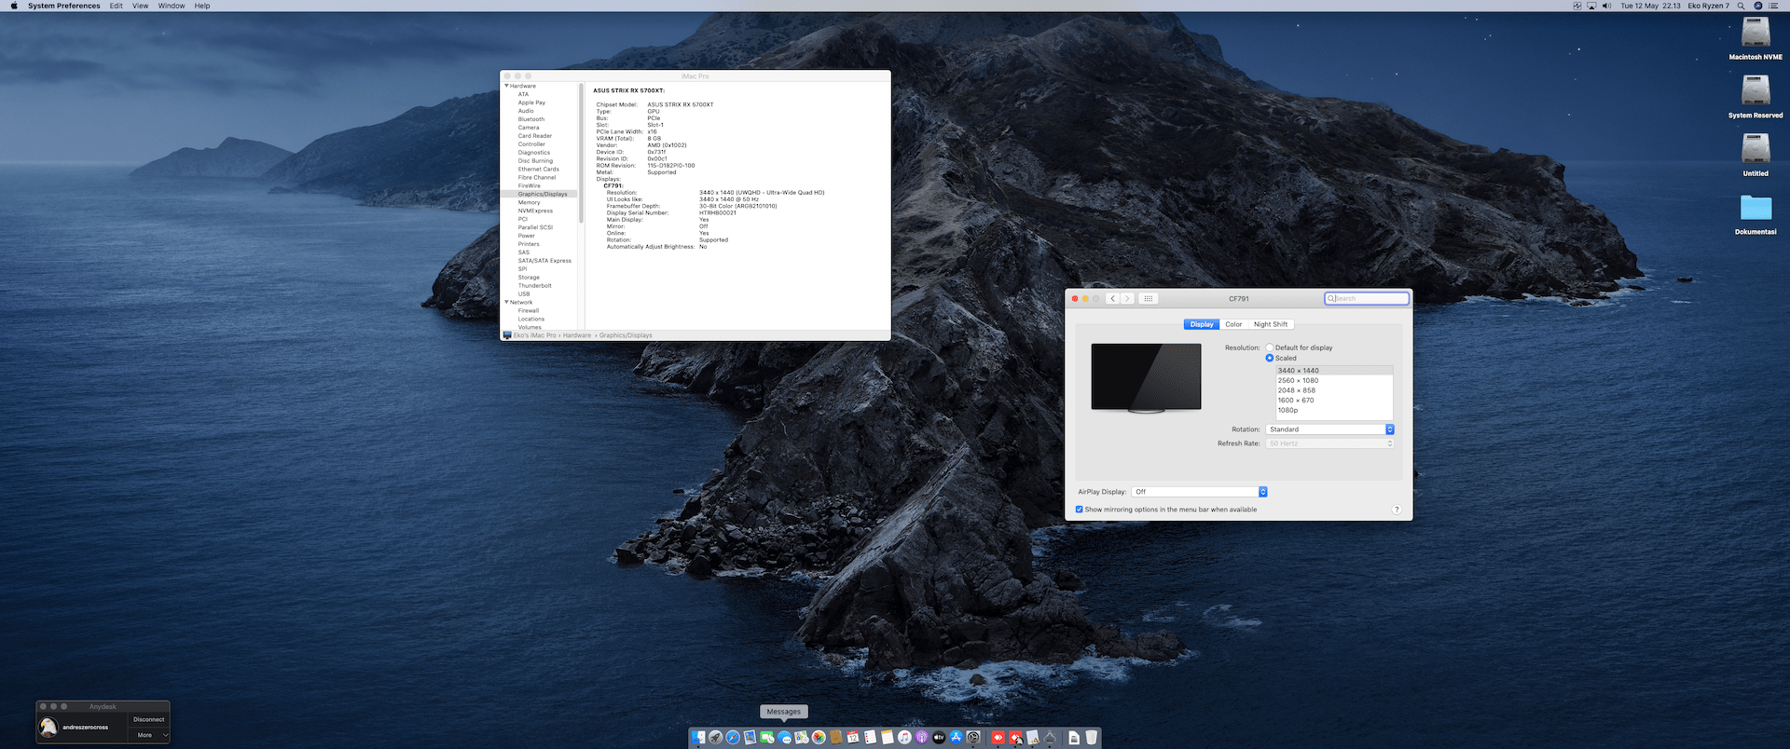This screenshot has height=749, width=1790.
Task: Click the System Information sidebar scrollbar
Action: [x=581, y=154]
